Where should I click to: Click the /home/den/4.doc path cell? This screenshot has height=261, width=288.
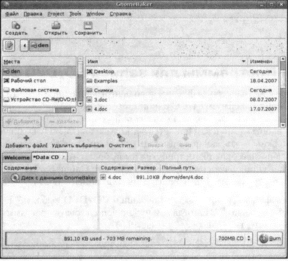[182, 177]
